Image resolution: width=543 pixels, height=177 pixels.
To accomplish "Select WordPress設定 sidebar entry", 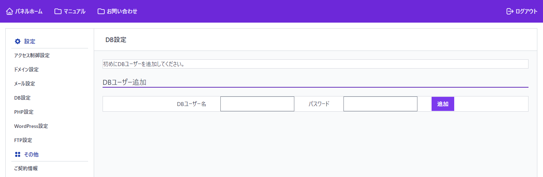I will (x=31, y=126).
